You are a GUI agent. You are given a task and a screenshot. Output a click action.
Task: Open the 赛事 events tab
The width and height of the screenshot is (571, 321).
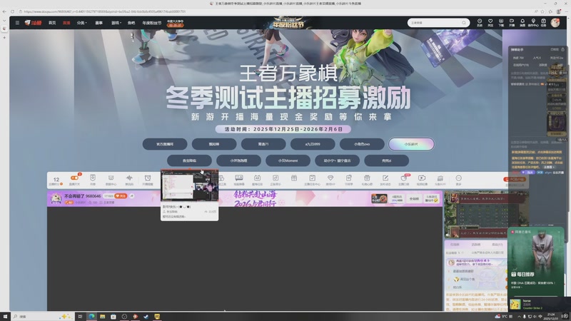point(98,23)
